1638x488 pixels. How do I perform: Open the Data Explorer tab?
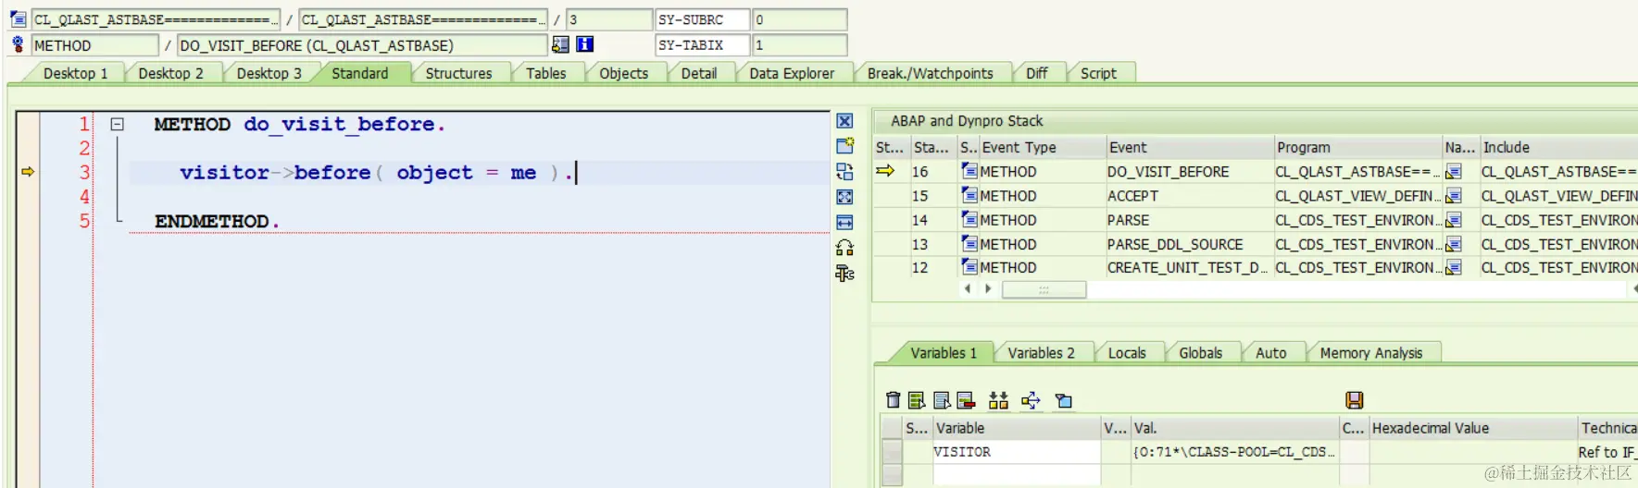pyautogui.click(x=792, y=73)
